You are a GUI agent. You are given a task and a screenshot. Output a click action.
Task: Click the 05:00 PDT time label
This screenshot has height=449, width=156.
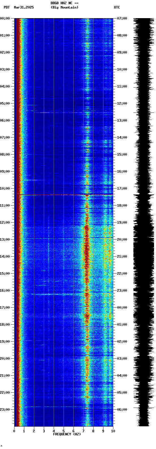point(5,103)
